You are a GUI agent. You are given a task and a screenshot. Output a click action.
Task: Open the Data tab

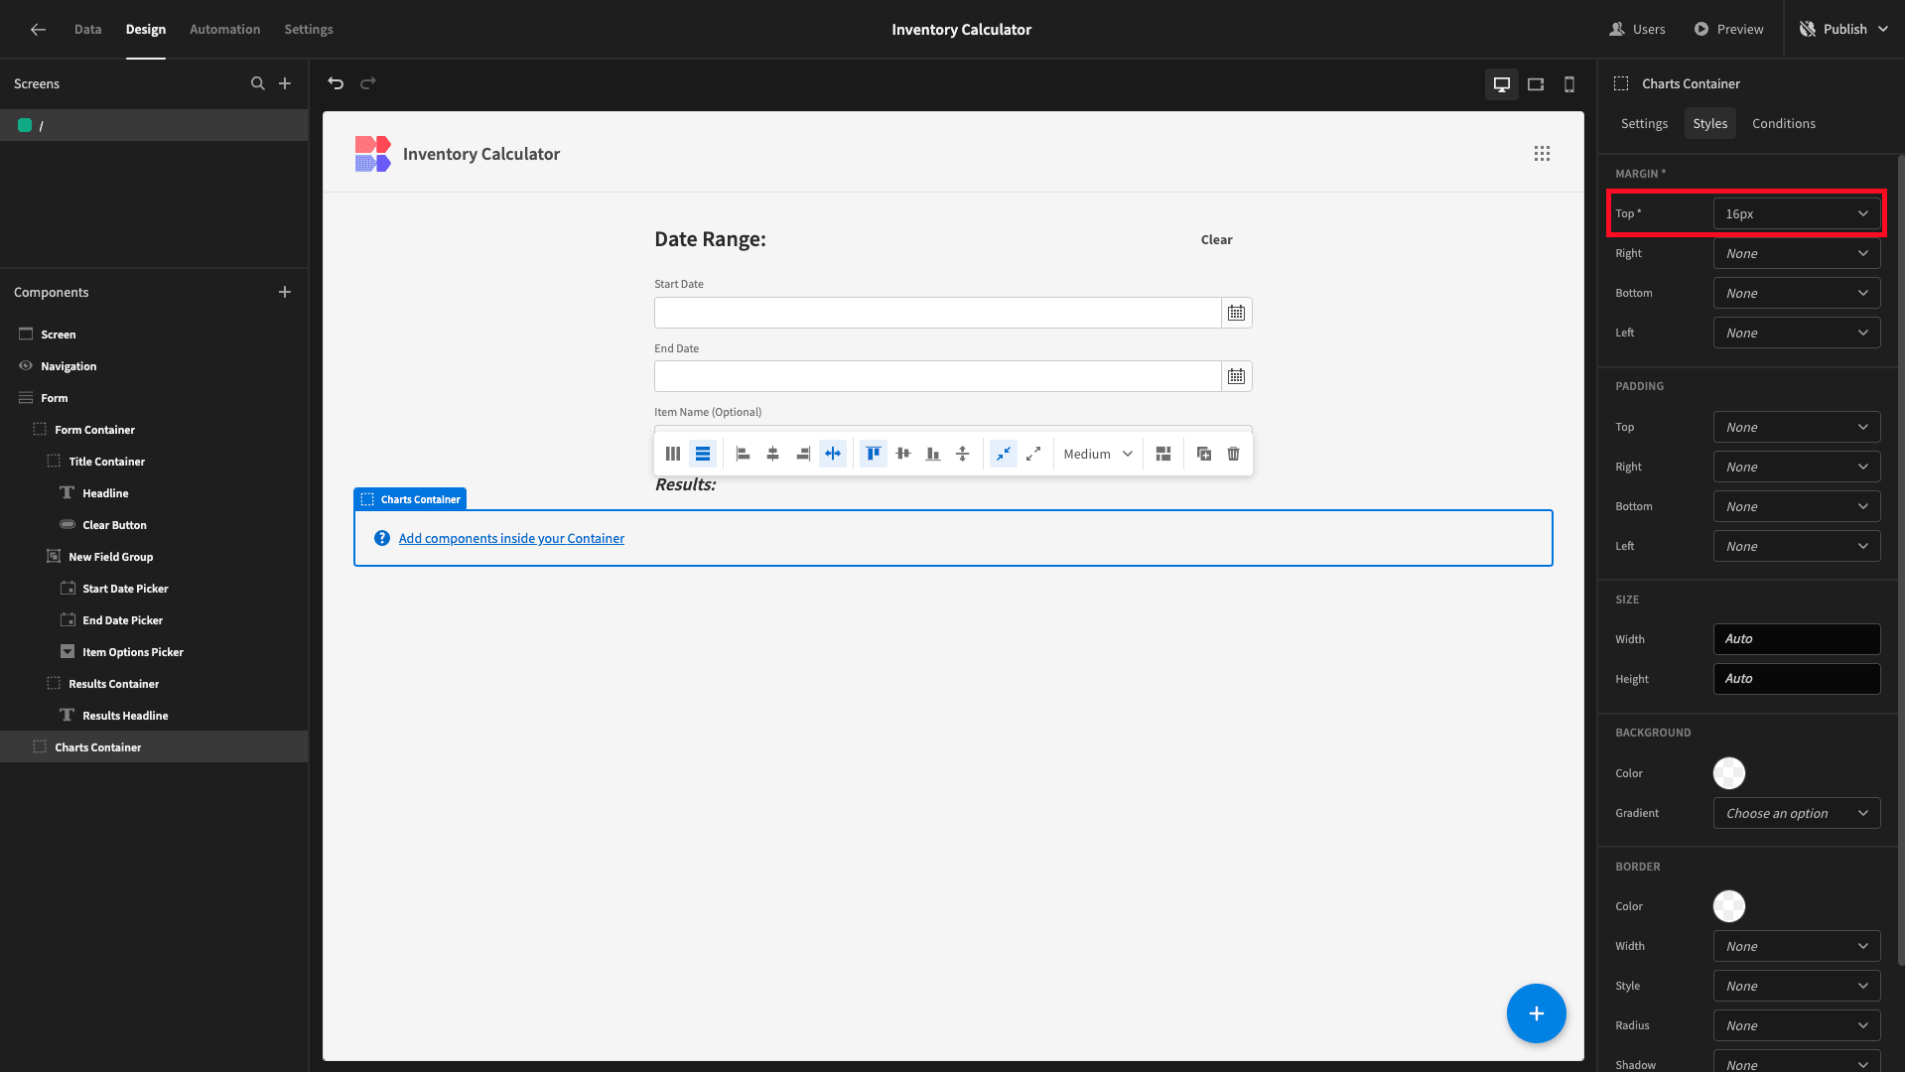point(87,29)
